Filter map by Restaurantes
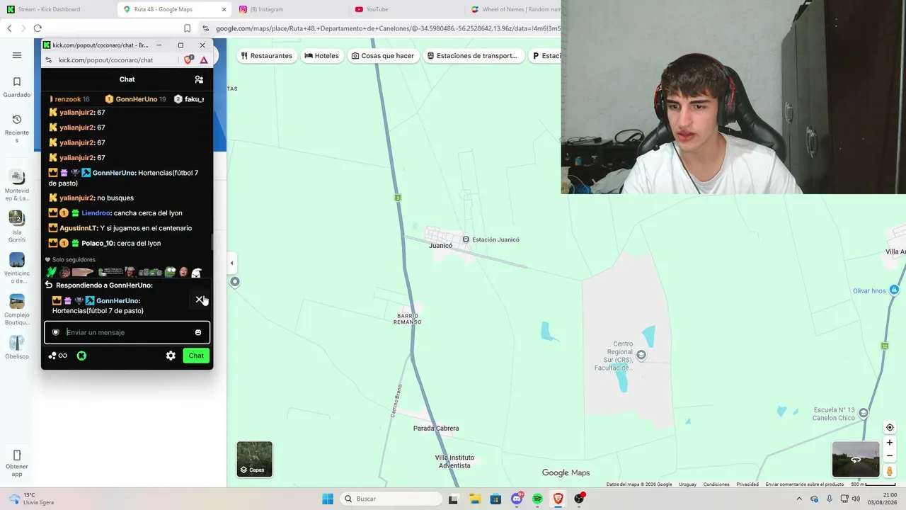Screen dimensions: 906x510 (266, 56)
